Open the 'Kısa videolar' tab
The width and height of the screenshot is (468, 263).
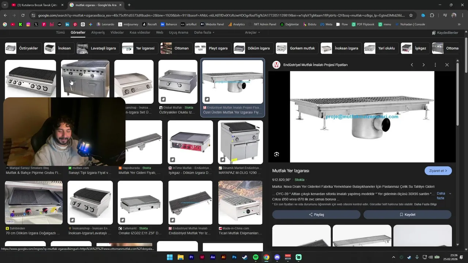point(140,33)
